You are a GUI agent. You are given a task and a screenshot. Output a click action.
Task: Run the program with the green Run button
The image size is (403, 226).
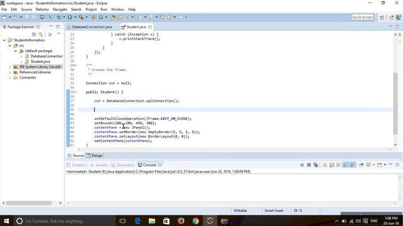point(70,17)
